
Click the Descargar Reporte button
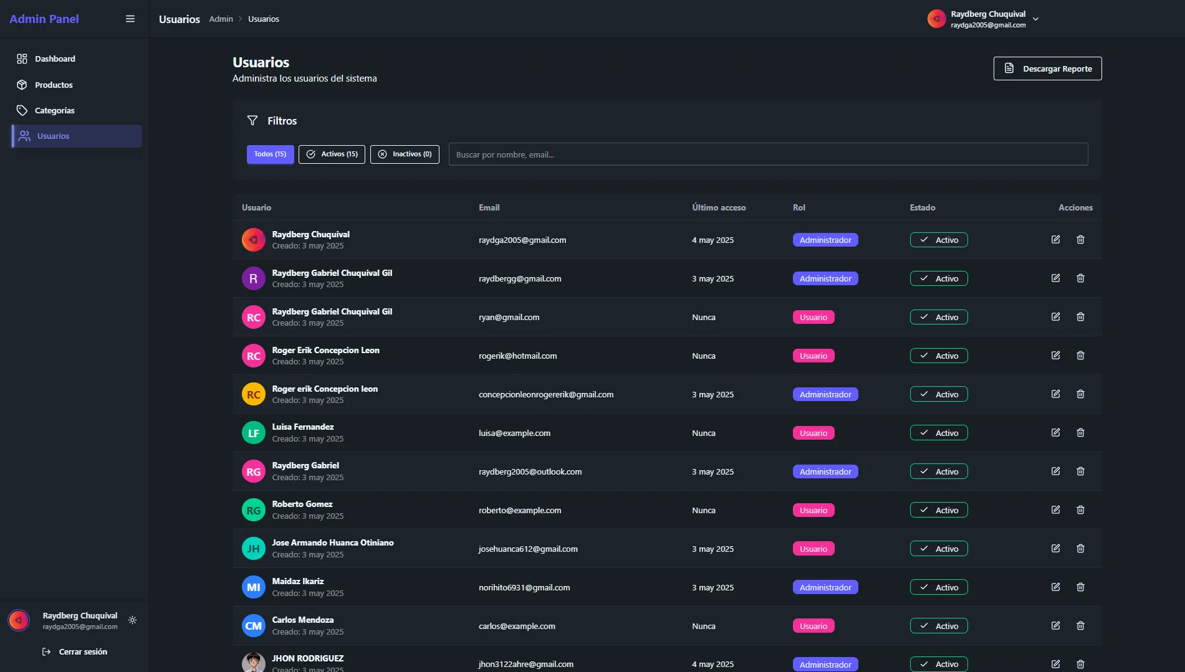pyautogui.click(x=1047, y=69)
